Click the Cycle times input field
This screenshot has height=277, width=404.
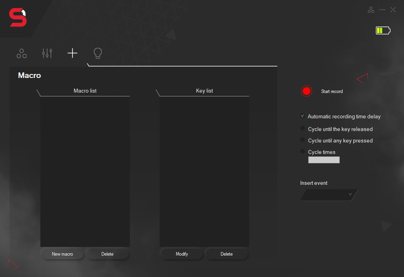324,160
